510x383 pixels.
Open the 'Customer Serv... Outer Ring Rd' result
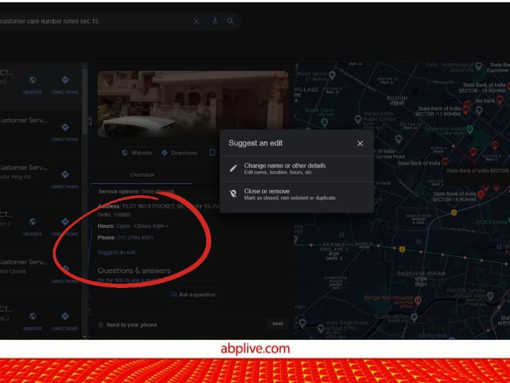pyautogui.click(x=24, y=172)
